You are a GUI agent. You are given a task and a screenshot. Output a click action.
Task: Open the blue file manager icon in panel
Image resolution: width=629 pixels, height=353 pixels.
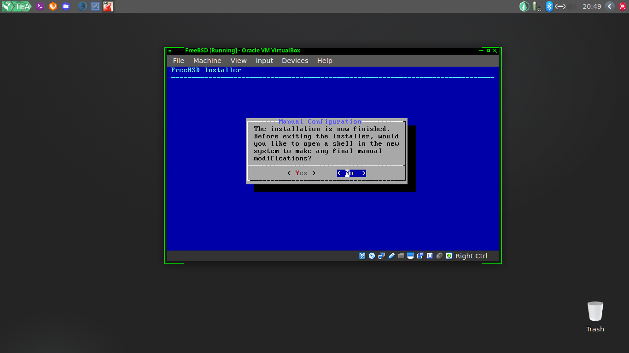(x=66, y=6)
